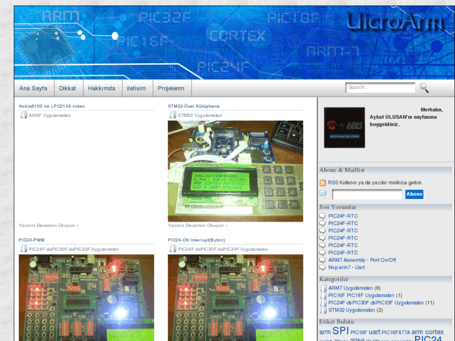Click category icon beside ARM7 Uygulamaları under Nokia6100 post
Image resolution: width=455 pixels, height=341 pixels.
24,115
